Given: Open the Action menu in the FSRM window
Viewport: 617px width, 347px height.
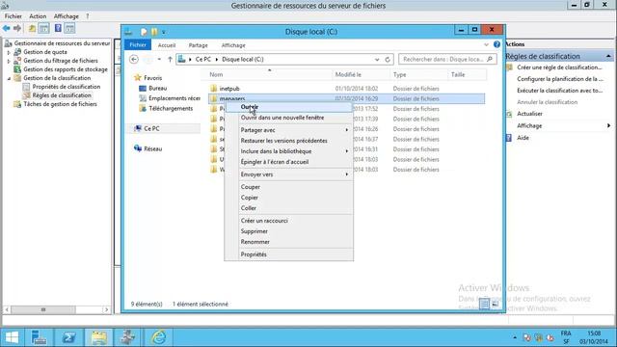Looking at the screenshot, I should [x=38, y=16].
